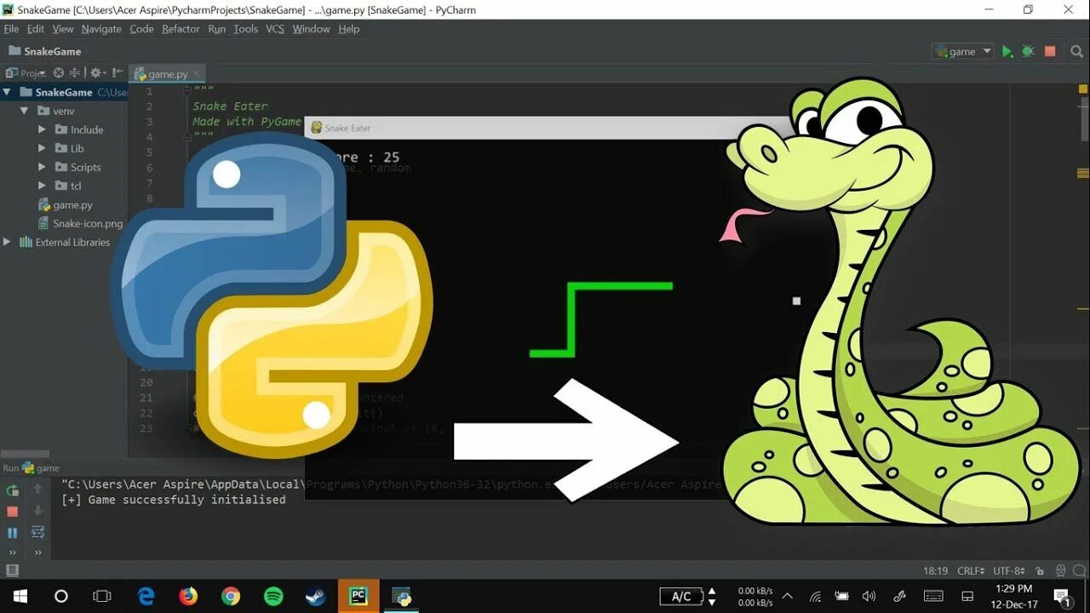Viewport: 1090px width, 613px height.
Task: Collapse all in the Project panel
Action: (x=74, y=73)
